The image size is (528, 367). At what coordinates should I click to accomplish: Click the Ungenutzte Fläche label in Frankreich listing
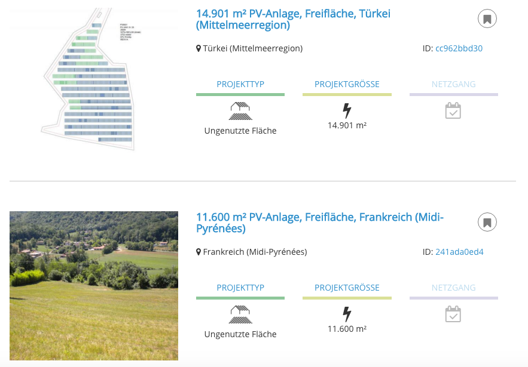[x=240, y=334]
